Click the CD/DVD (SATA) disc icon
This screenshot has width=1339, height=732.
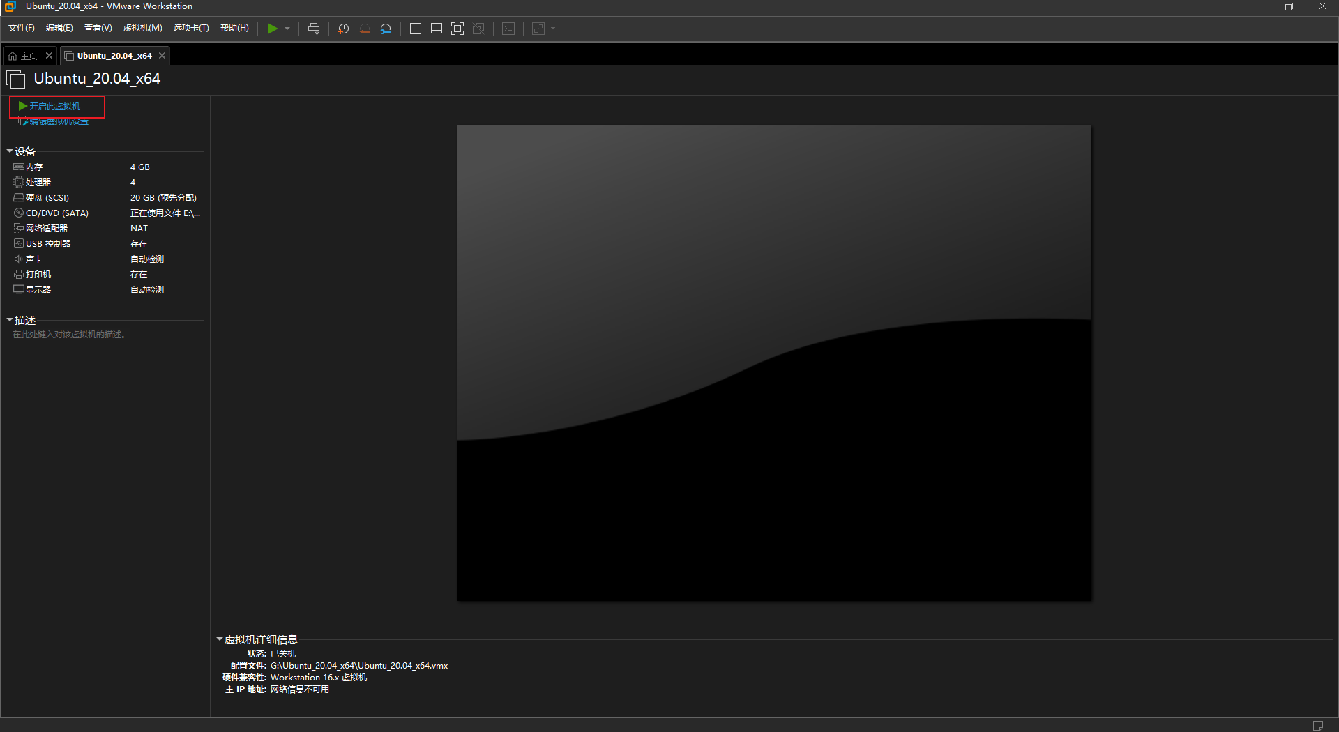click(19, 213)
